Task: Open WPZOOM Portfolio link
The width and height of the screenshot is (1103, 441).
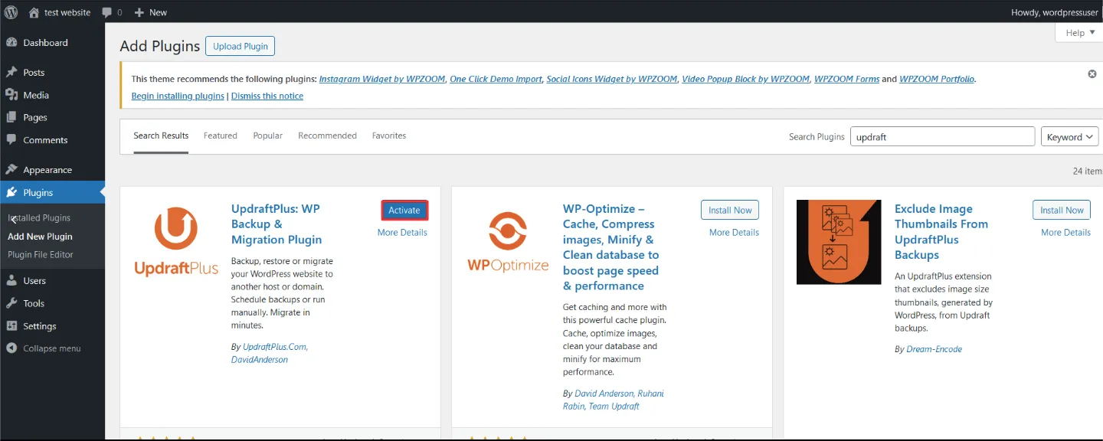Action: tap(937, 79)
